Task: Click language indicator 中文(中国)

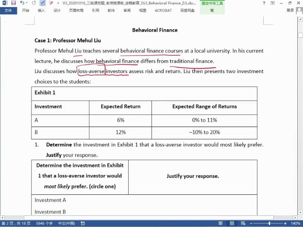Action: [66, 223]
